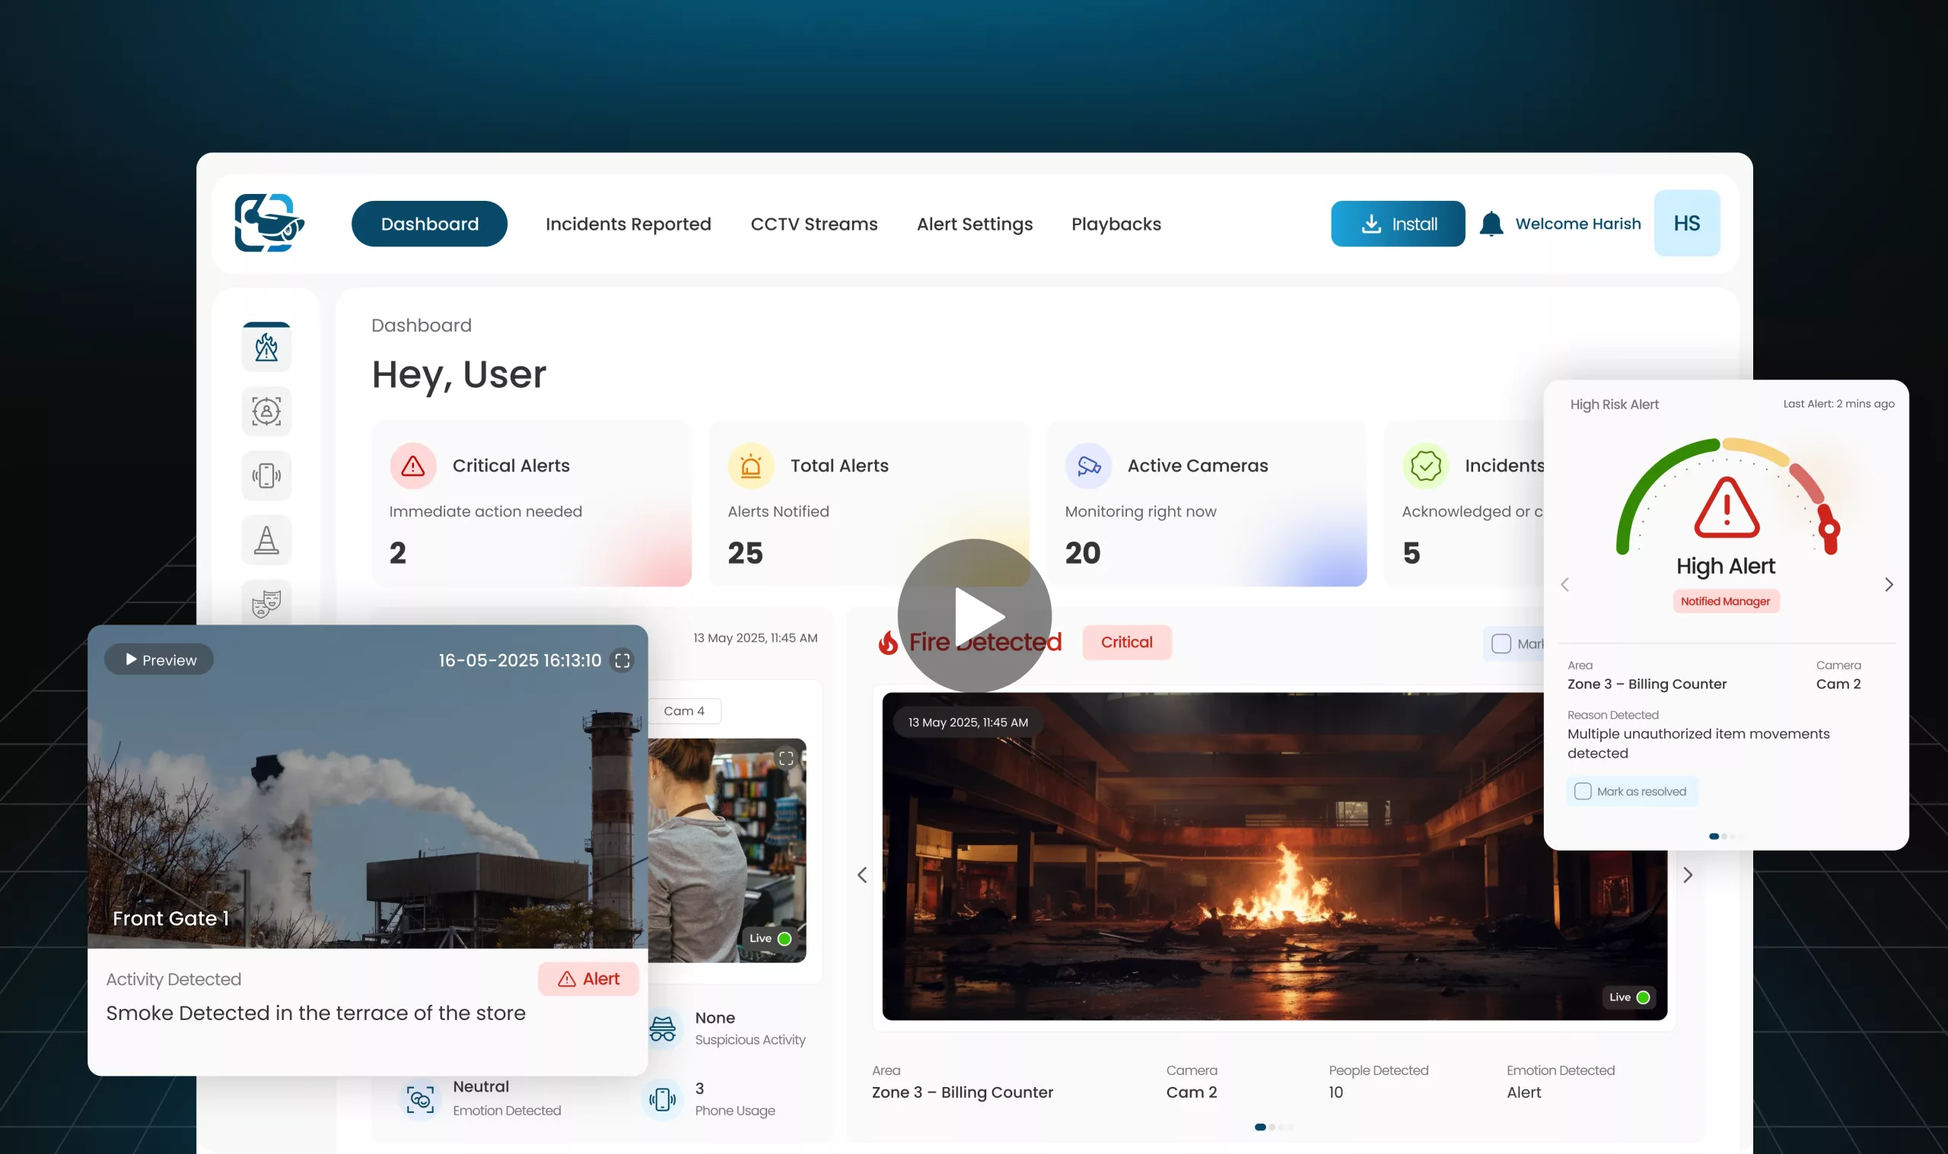Click the notification bell icon
1948x1154 pixels.
[1490, 224]
